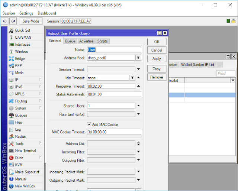Expand the Session Timeout field
Viewport: 238px width, 191px height.
click(x=138, y=69)
